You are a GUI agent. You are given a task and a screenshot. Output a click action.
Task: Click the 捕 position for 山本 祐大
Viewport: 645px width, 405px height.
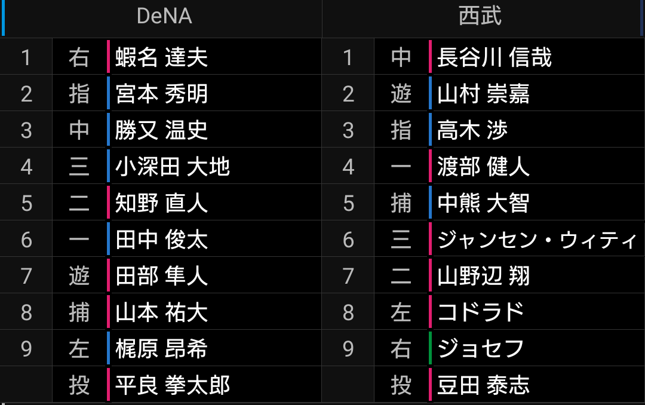click(79, 312)
